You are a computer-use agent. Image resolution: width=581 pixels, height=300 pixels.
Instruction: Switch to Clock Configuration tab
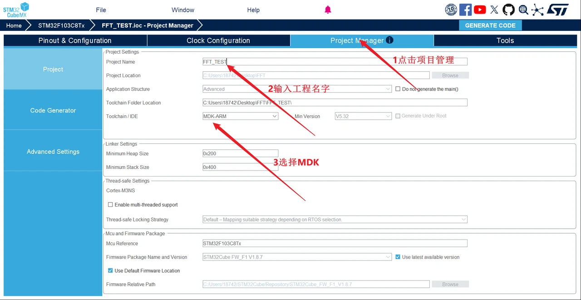tap(218, 40)
